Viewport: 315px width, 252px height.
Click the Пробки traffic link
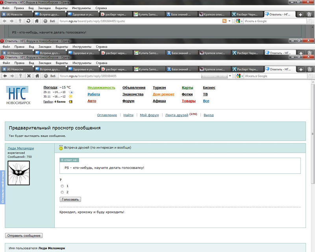tap(48, 102)
